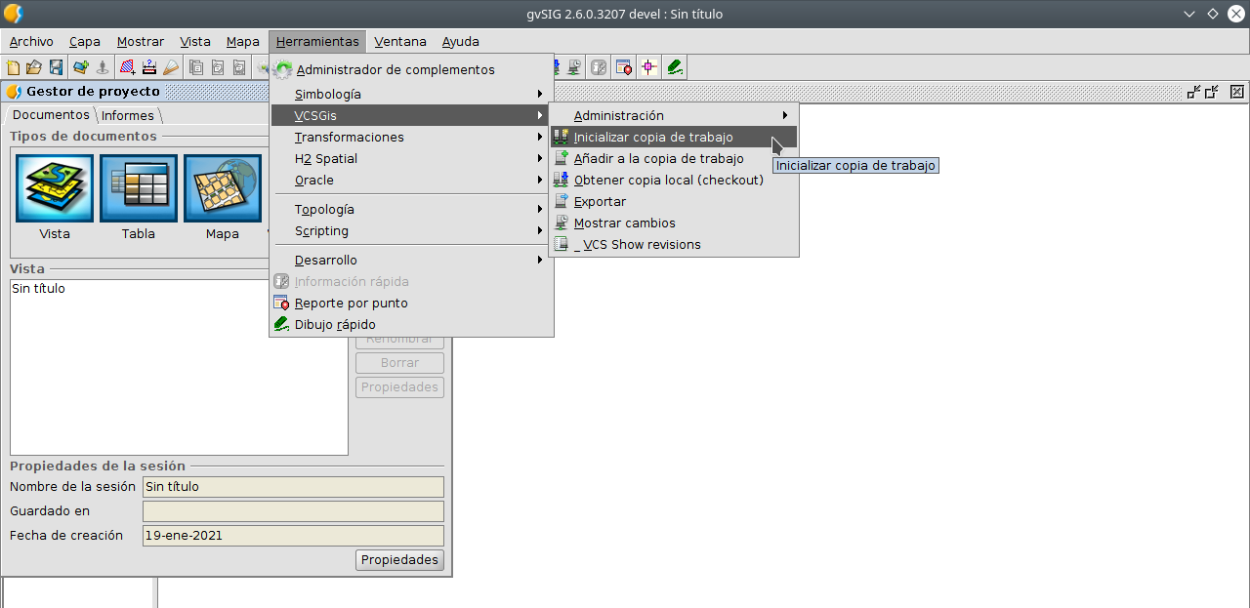Click the second restore icon on Gestor de proyecto
The width and height of the screenshot is (1250, 608).
tap(1212, 92)
